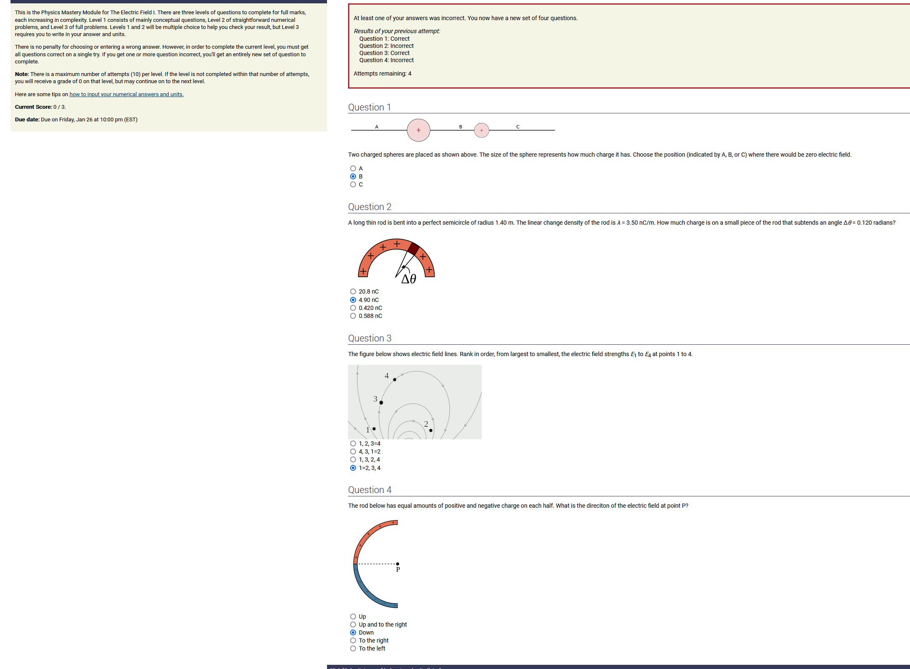Select the To the right option
This screenshot has height=669, width=910.
click(353, 640)
